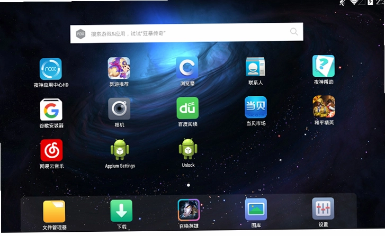
Task: Launch the 新游推荐 game recommendations app
Action: (x=119, y=68)
